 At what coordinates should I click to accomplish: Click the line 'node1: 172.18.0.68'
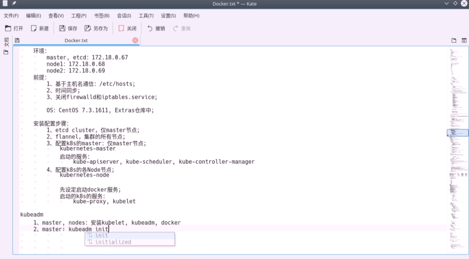(76, 64)
